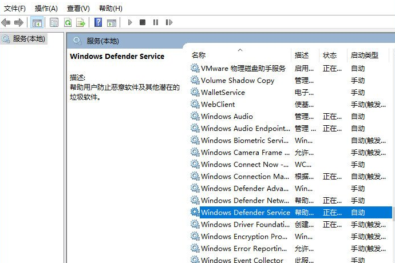Select the Windows Biometric Service name

point(245,141)
